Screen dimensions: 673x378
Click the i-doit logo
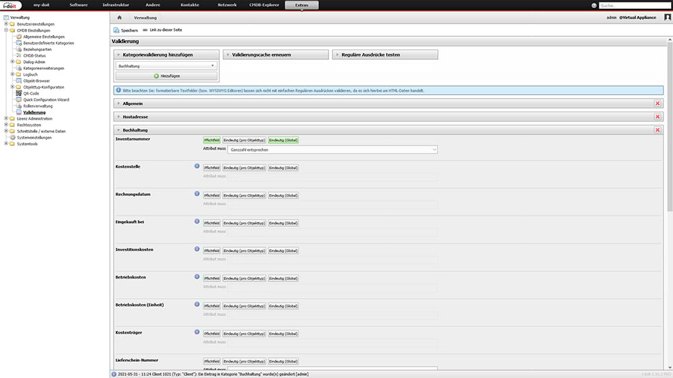click(x=11, y=5)
